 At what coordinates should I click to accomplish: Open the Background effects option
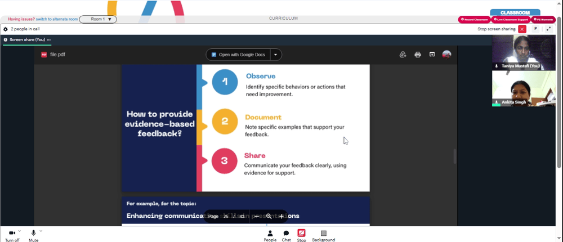[324, 236]
